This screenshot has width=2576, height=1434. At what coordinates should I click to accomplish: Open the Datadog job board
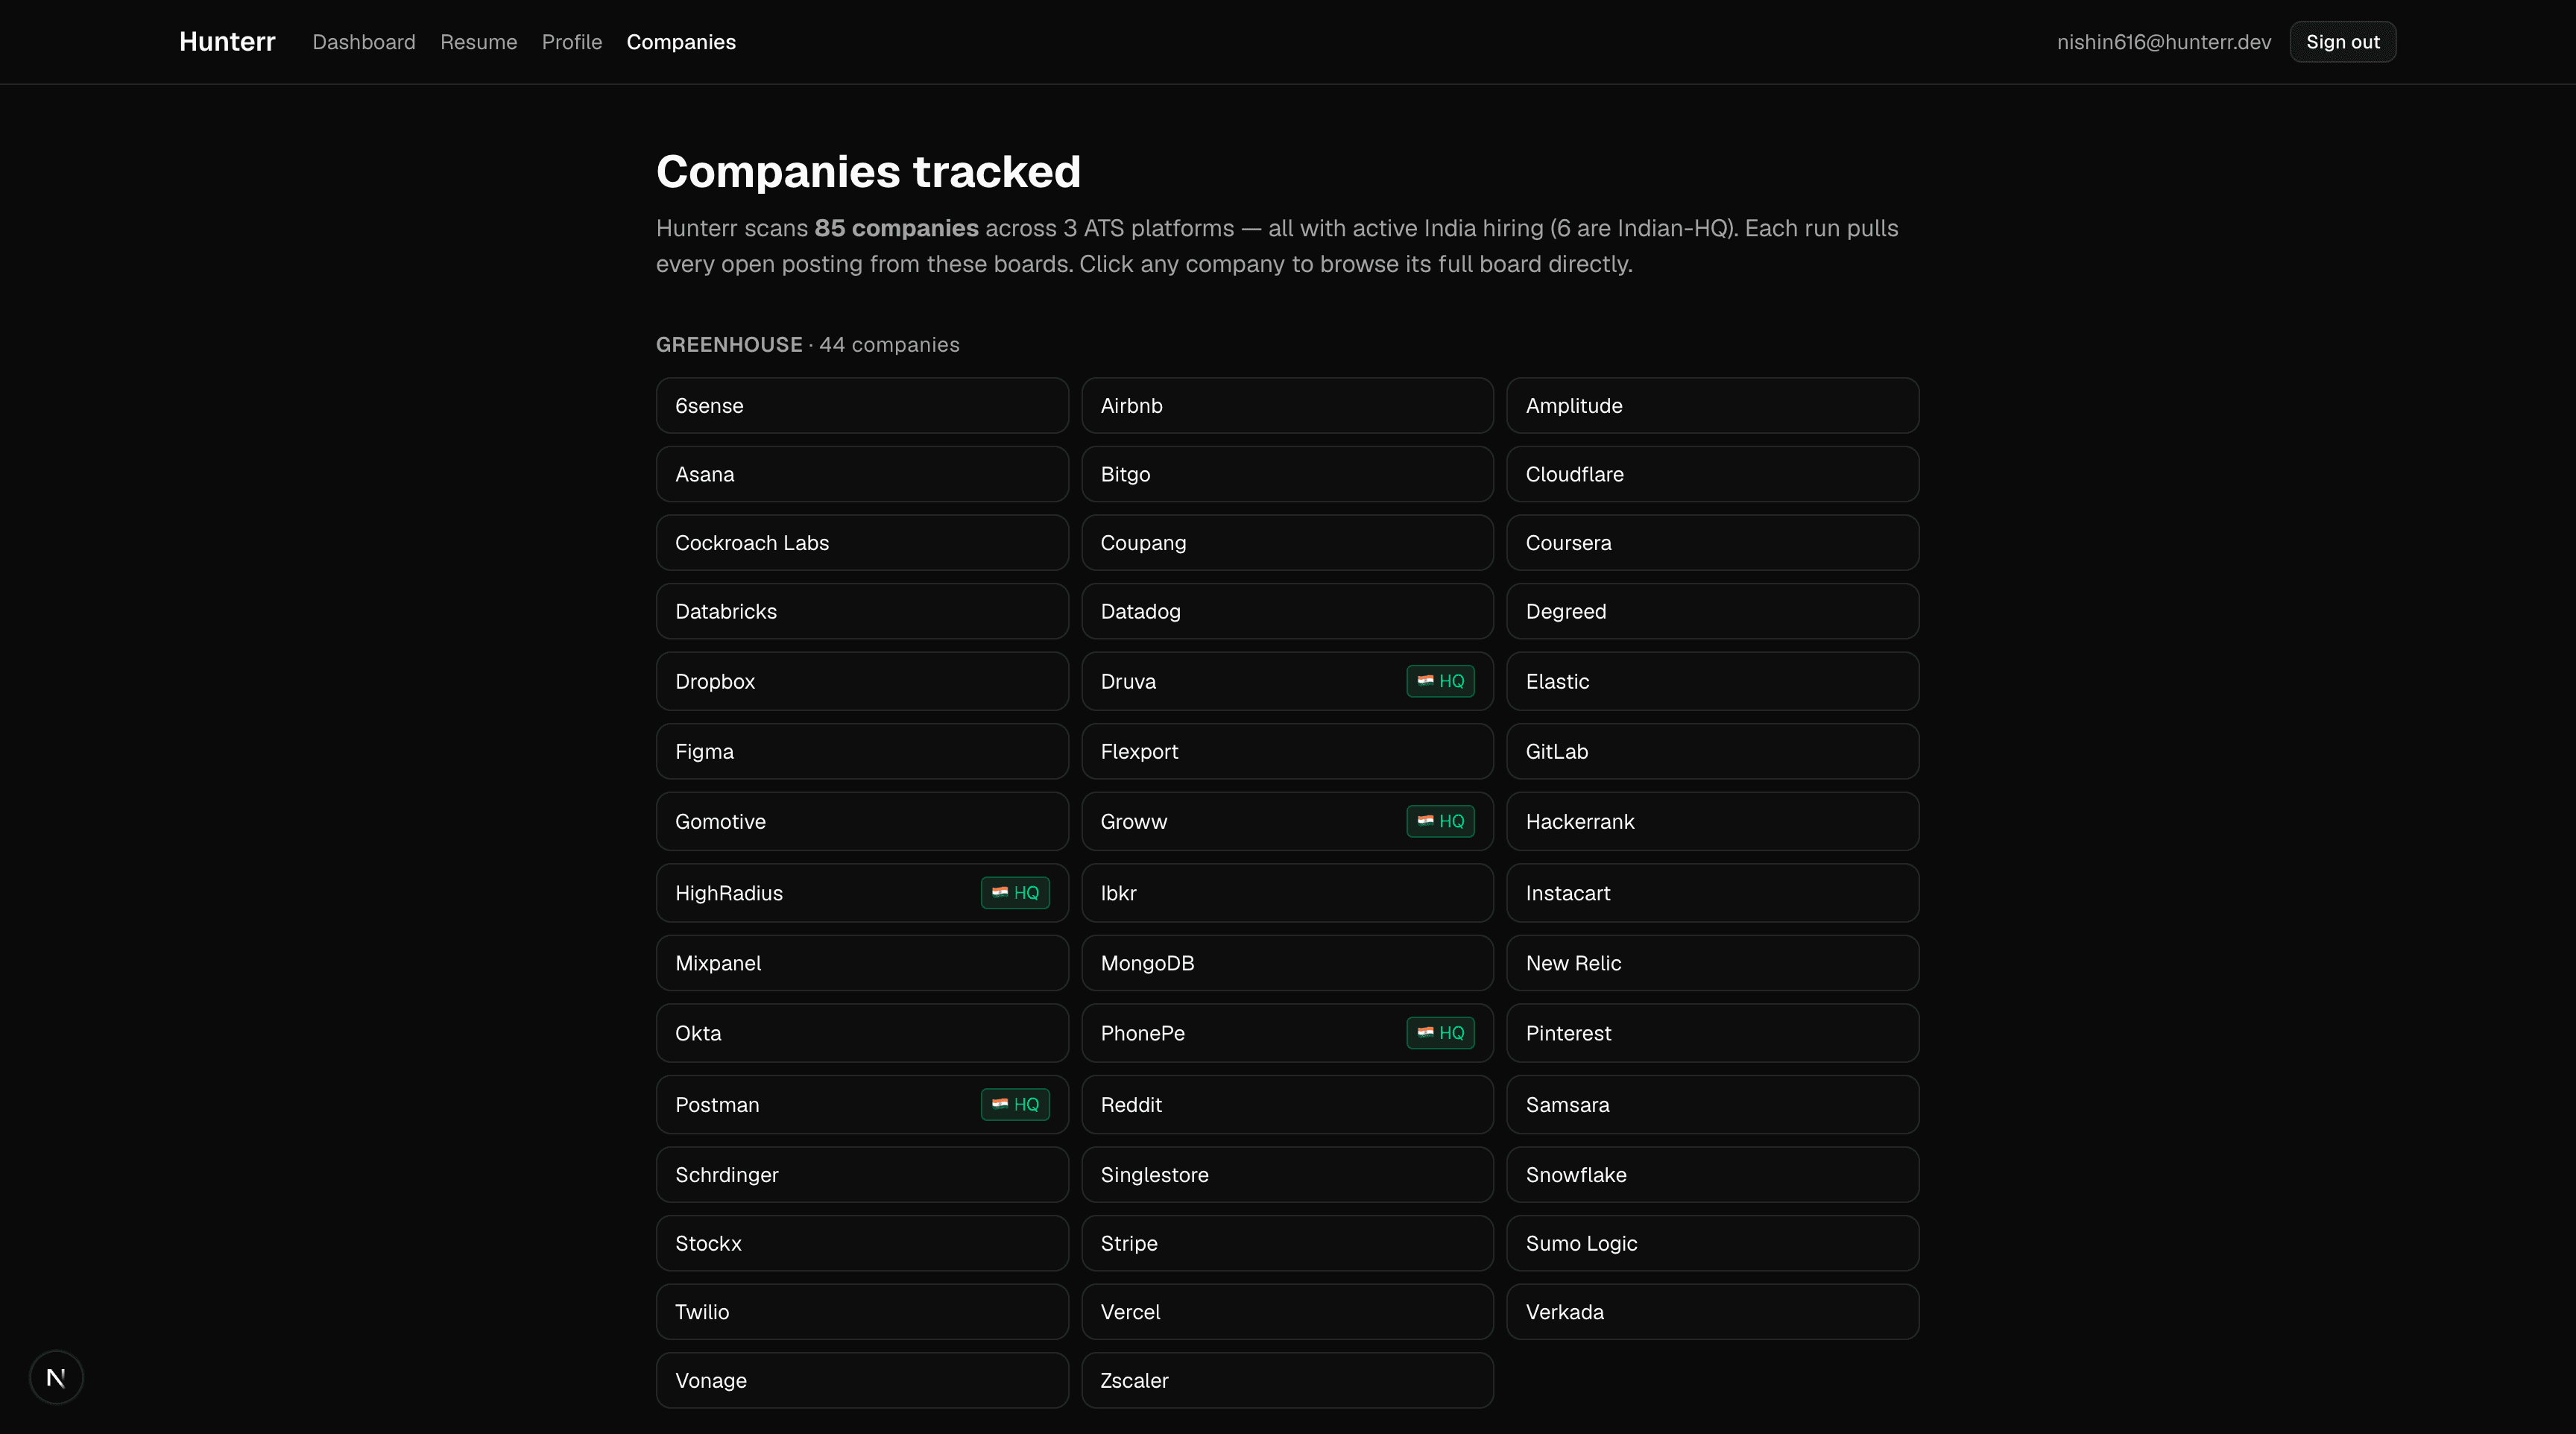click(1288, 611)
